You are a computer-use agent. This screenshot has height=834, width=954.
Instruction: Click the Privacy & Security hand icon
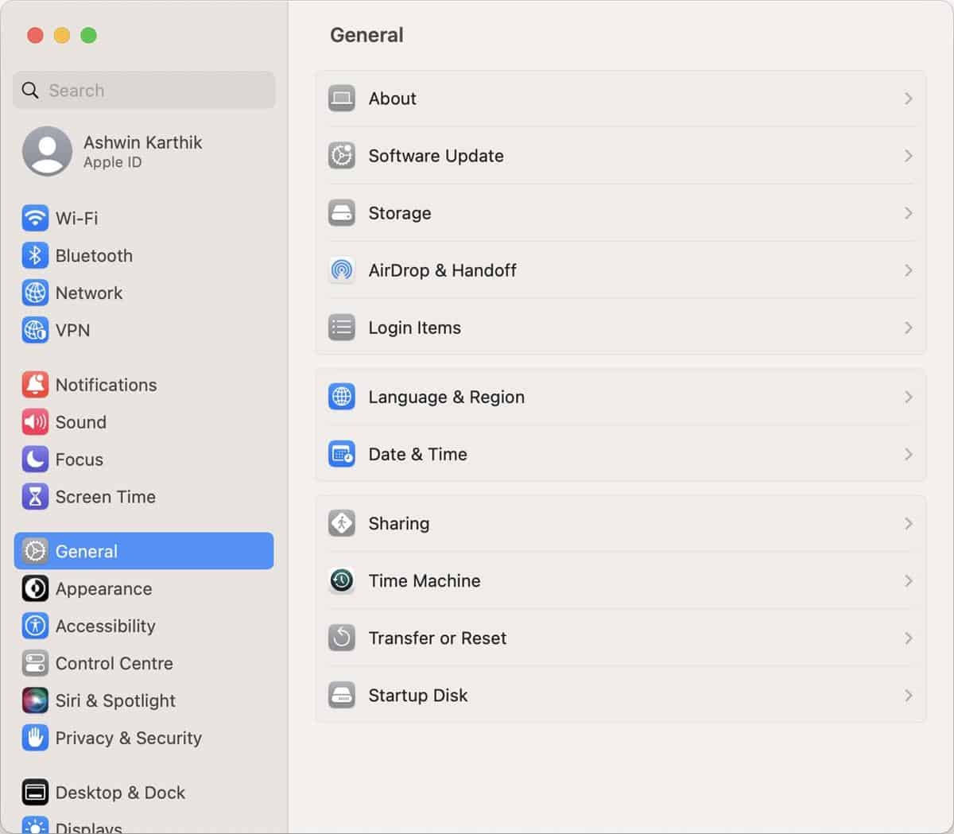(35, 738)
